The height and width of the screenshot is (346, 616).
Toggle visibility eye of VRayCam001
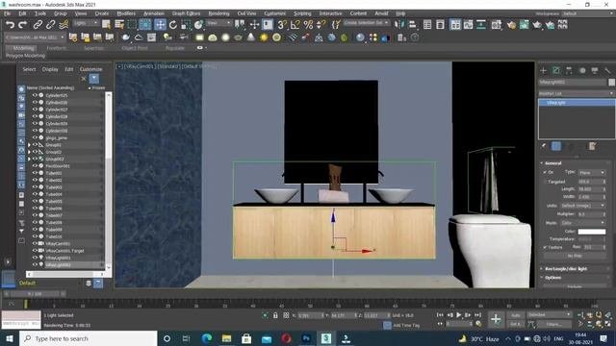35,243
